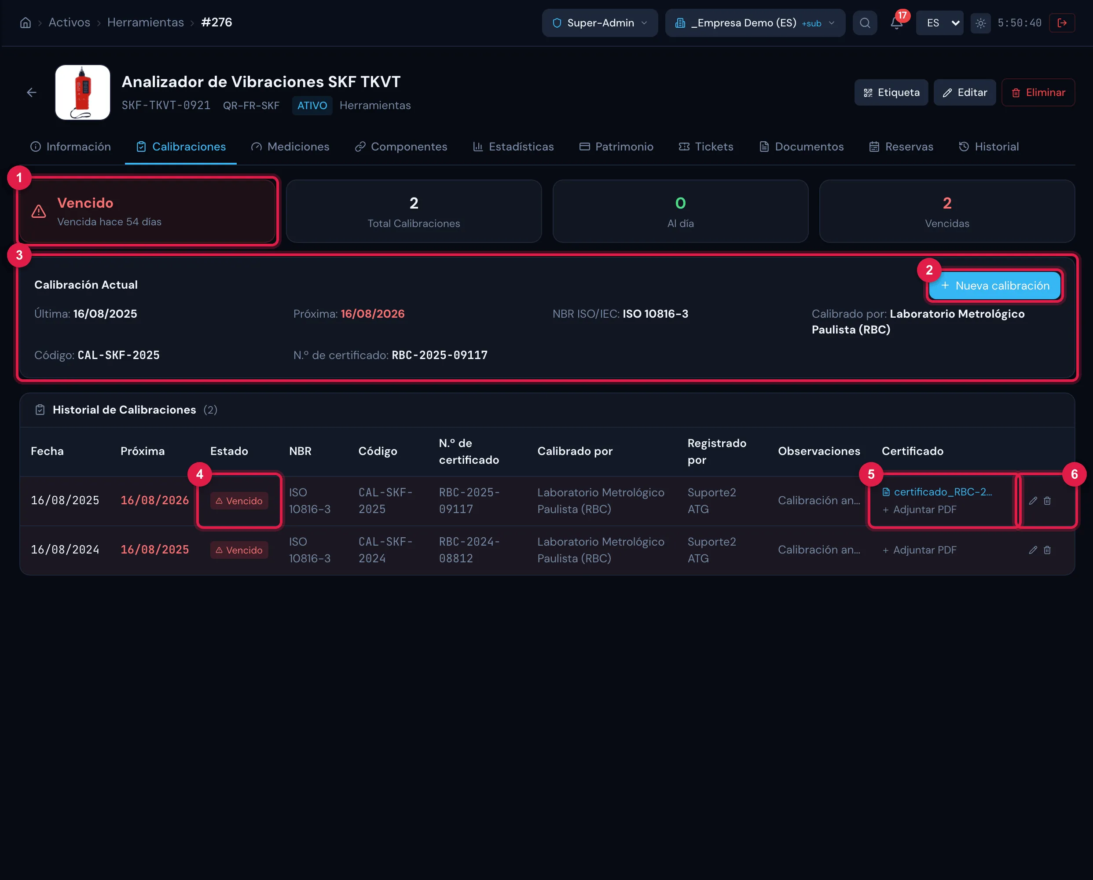
Task: Open notifications bell with 17 badge
Action: [896, 23]
